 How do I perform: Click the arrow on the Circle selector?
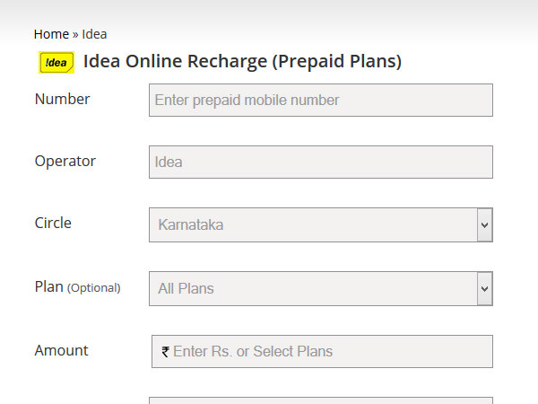[x=485, y=224]
